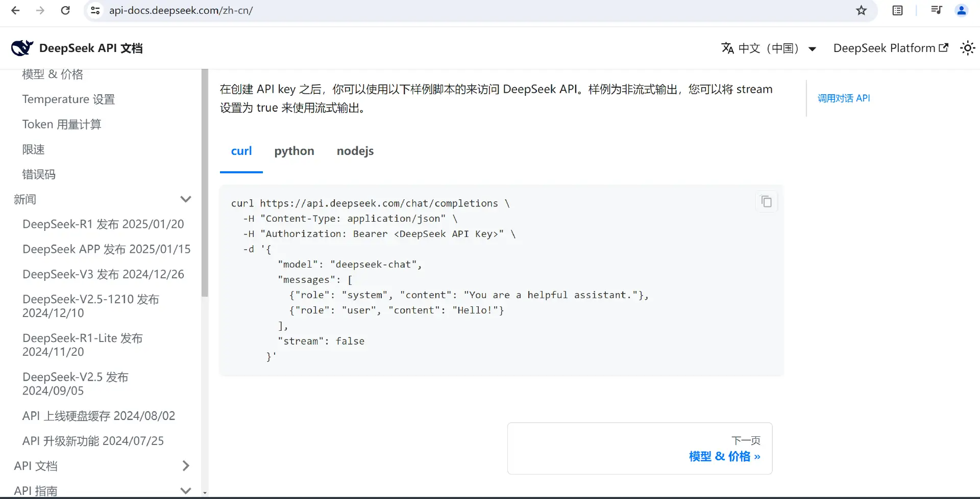
Task: Open the reading mode side panel icon
Action: click(x=897, y=10)
